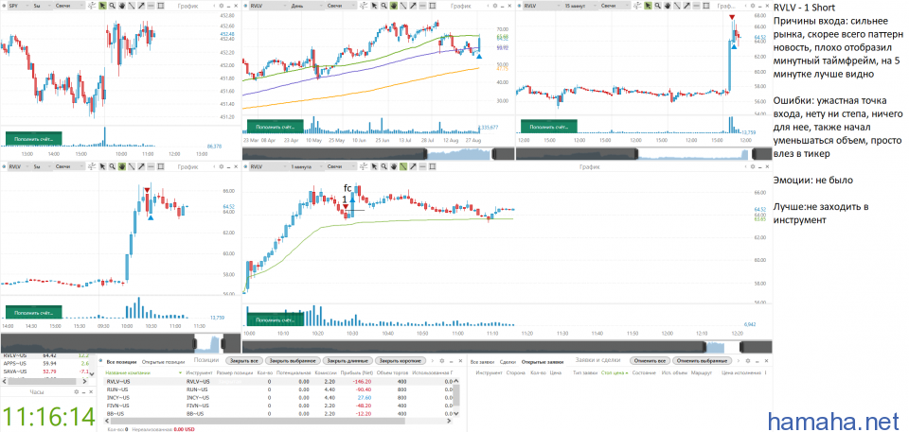This screenshot has width=909, height=432.
Task: Switch to Открытые позиции tab
Action: 163,362
